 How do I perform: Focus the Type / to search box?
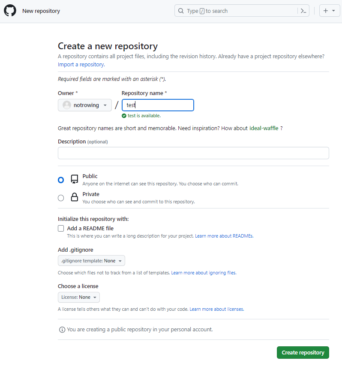pos(242,11)
